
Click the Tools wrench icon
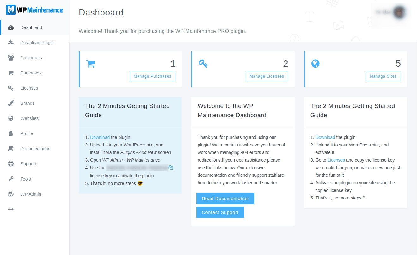coord(11,179)
